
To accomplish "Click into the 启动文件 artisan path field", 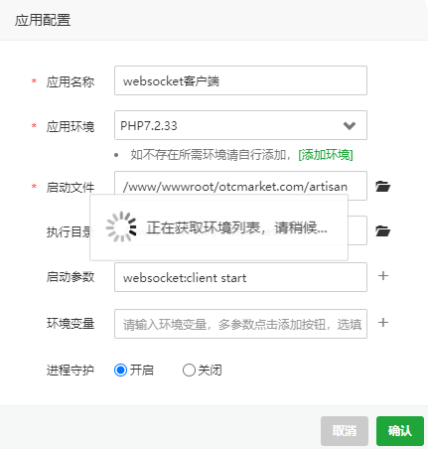I will coord(240,186).
